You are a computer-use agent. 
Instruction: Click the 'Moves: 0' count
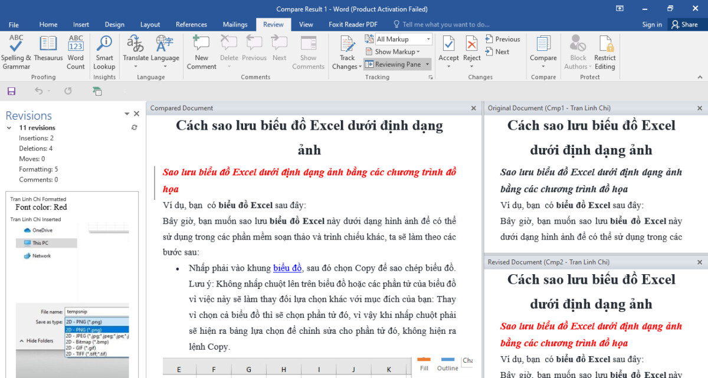click(32, 159)
